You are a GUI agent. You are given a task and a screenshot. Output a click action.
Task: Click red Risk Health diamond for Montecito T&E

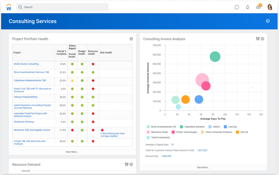pyautogui.click(x=102, y=130)
